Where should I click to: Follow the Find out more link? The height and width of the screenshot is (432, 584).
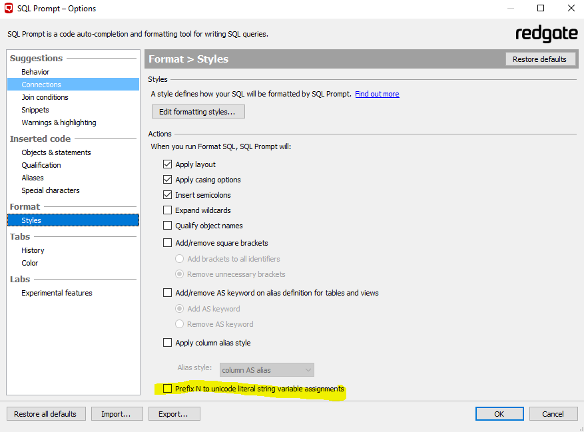pyautogui.click(x=377, y=94)
